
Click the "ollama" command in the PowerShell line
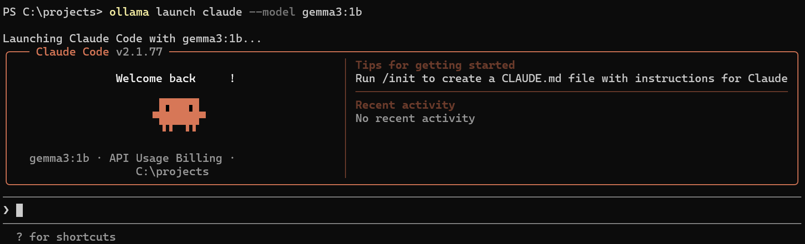point(129,12)
